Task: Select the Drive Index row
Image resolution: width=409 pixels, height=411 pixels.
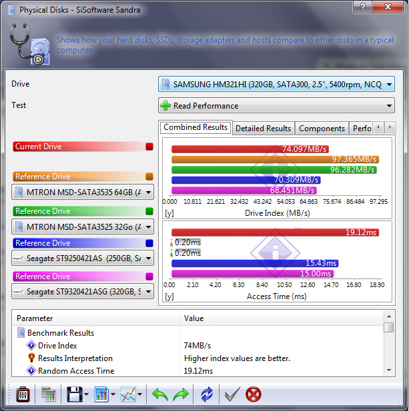Action: [197, 346]
